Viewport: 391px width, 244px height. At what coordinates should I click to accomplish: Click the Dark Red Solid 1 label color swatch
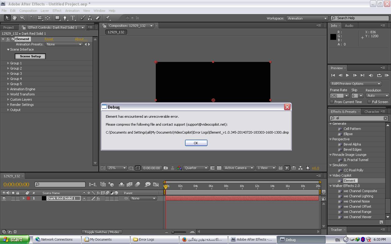(28, 198)
